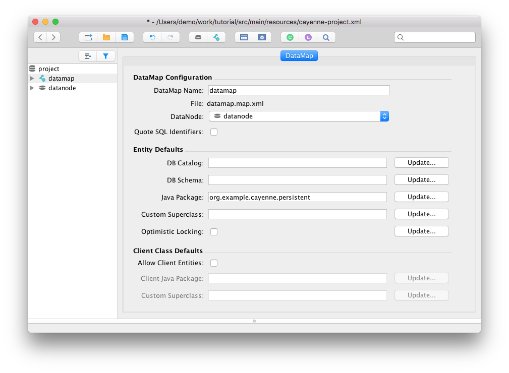Toggle the Optimistic Locking checkbox
This screenshot has height=373, width=509.
click(214, 232)
